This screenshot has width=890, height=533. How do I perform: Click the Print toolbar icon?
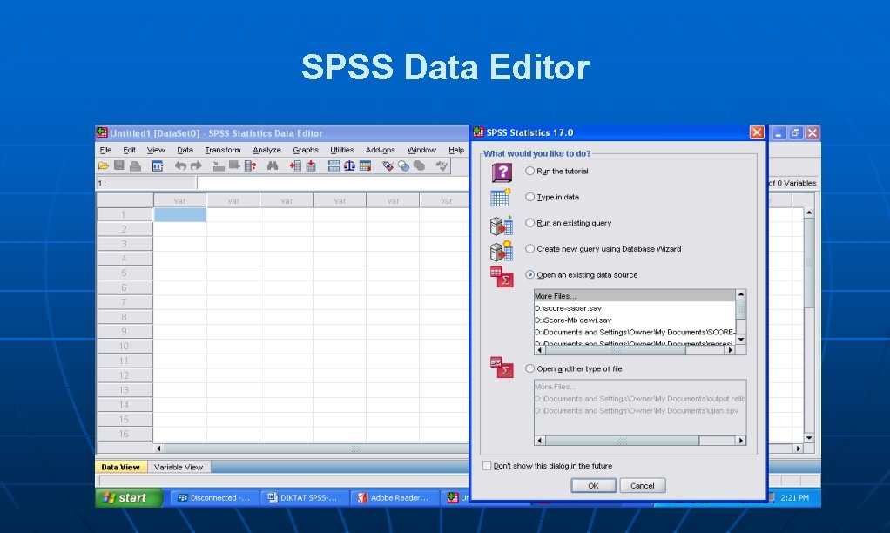(x=135, y=165)
